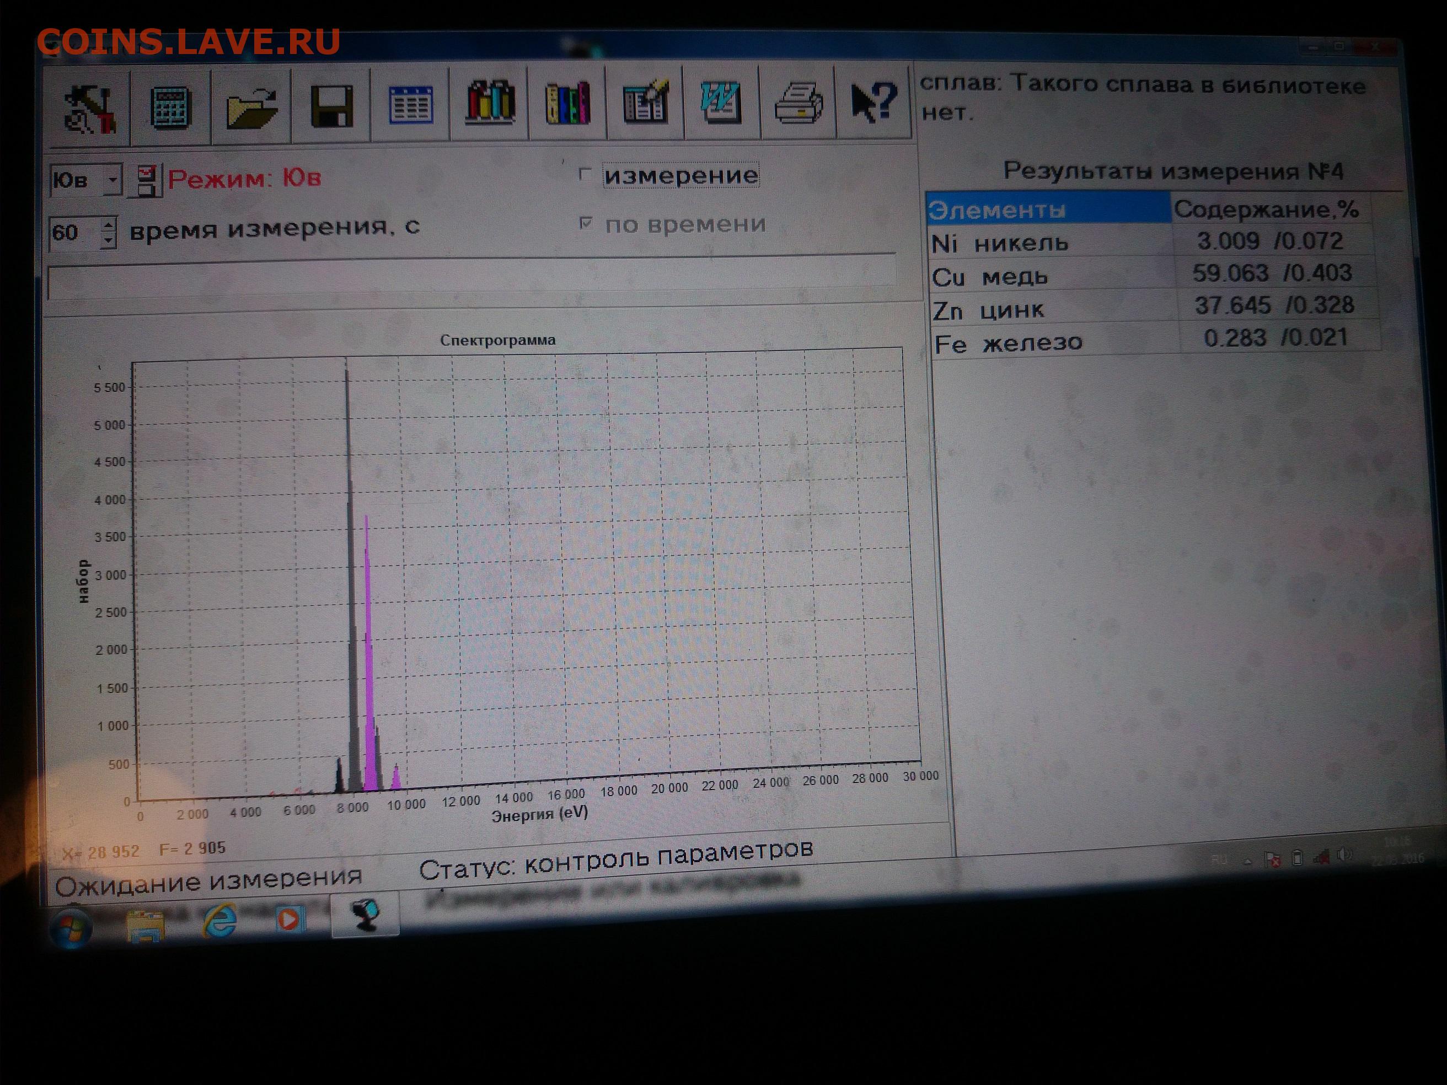Select the Ni никель row
Image resolution: width=1447 pixels, height=1085 pixels.
pyautogui.click(x=1150, y=242)
